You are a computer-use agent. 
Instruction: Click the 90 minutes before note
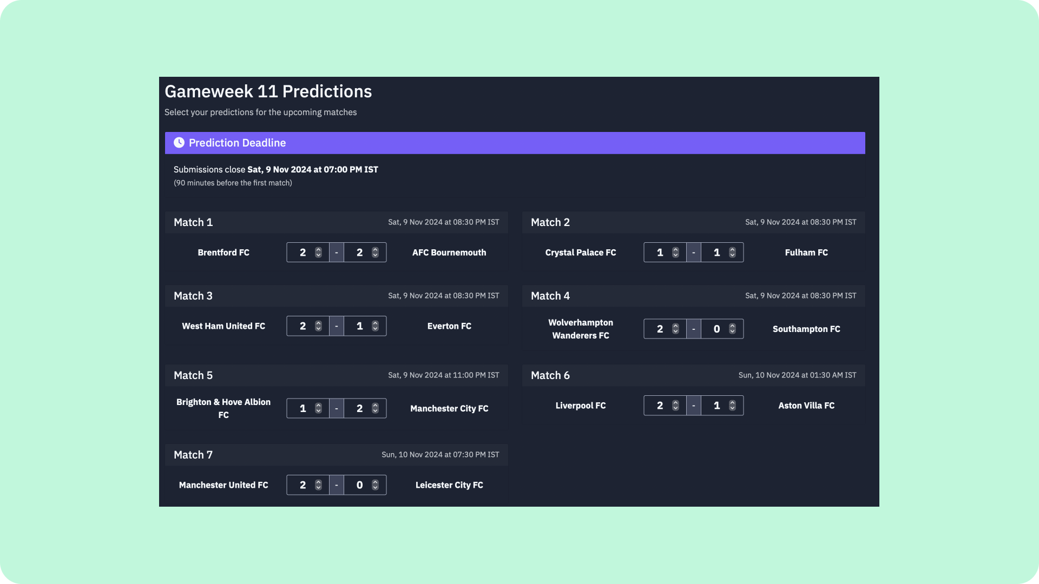[x=233, y=183]
